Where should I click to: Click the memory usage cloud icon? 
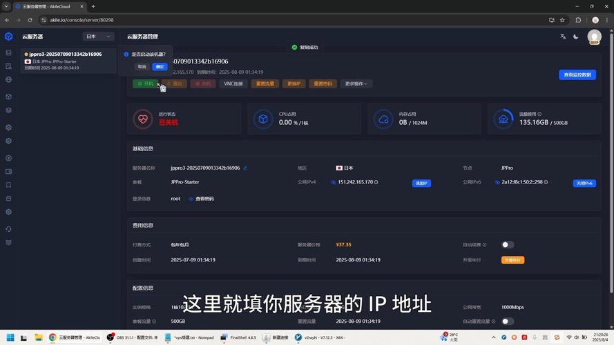pos(383,119)
